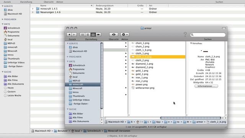
Task: Select highlighted minecraft folder in armor sidebar
Action: pos(83,84)
